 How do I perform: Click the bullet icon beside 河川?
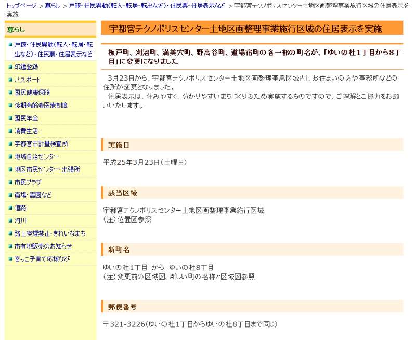(10, 220)
